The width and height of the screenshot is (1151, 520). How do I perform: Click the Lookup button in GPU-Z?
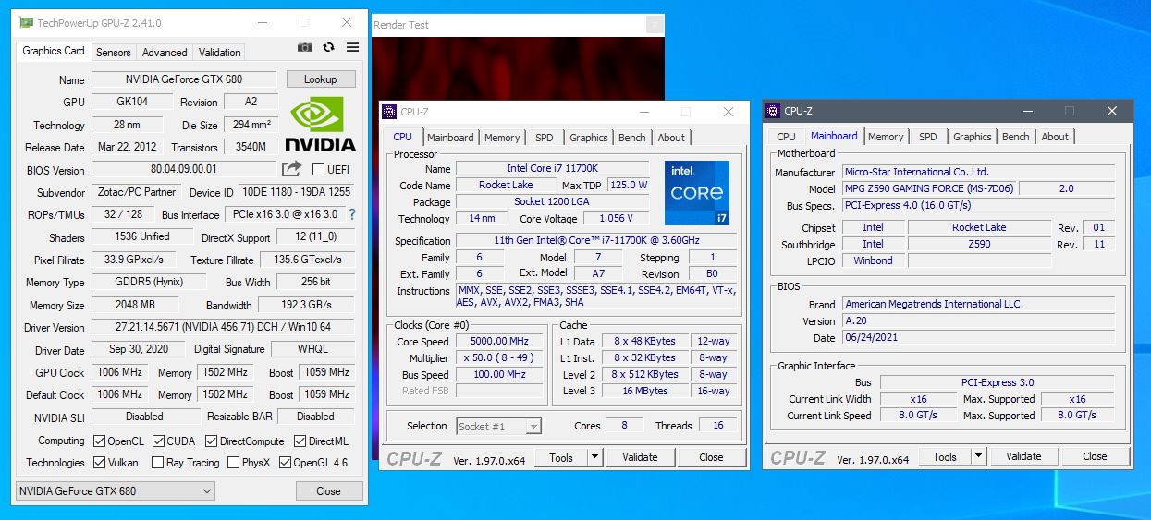(x=321, y=79)
